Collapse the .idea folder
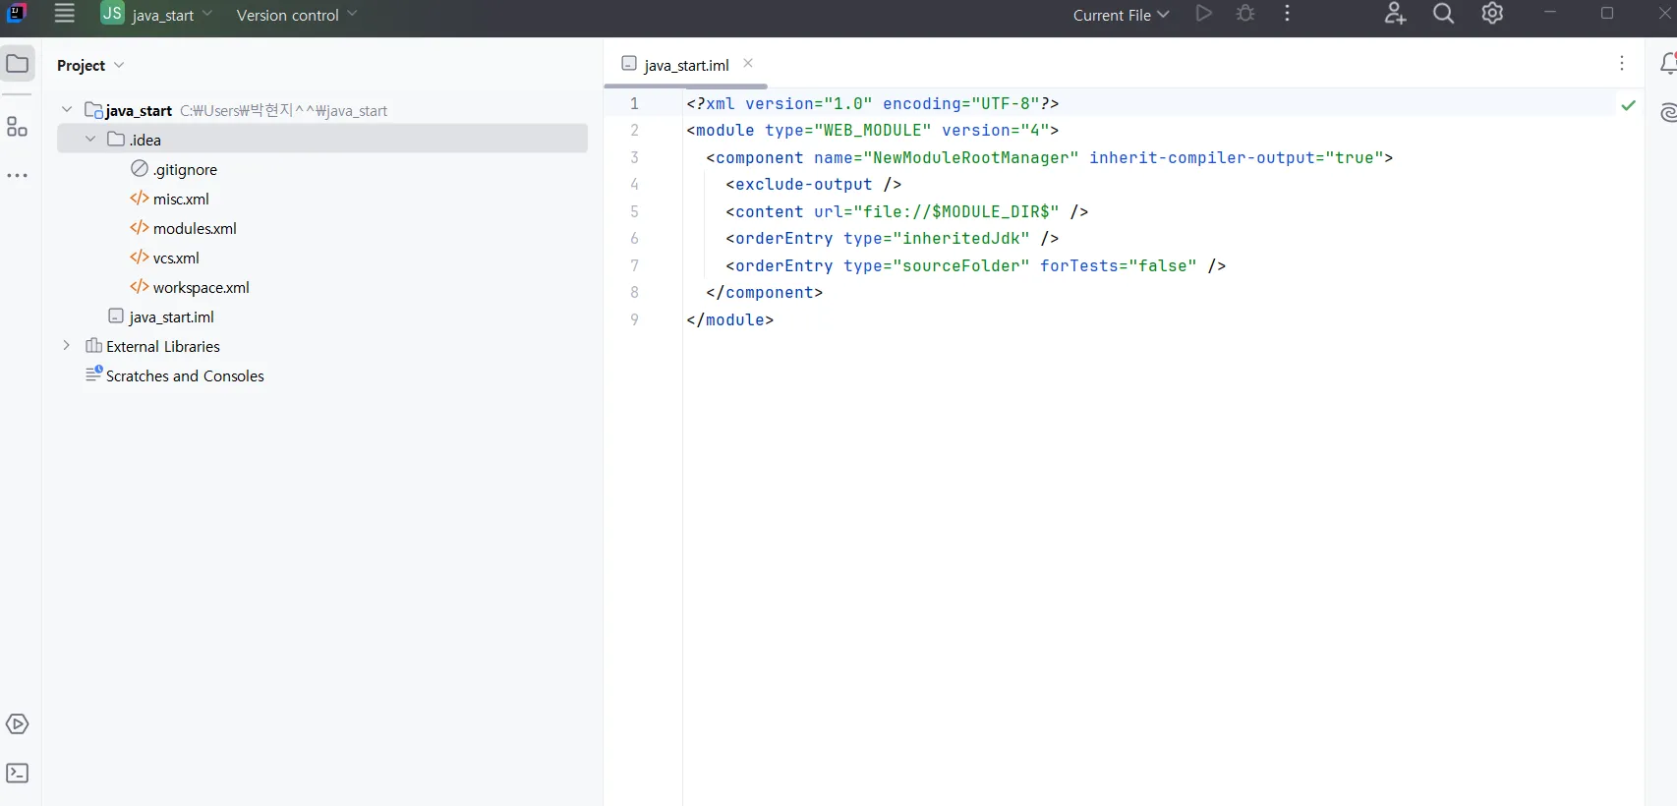1677x806 pixels. pos(90,139)
